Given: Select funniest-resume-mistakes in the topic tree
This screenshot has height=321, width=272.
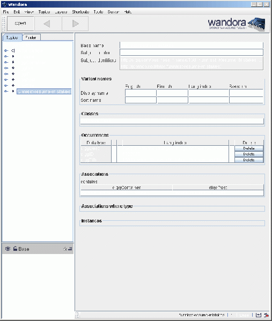Looking at the screenshot, I should 44,92.
